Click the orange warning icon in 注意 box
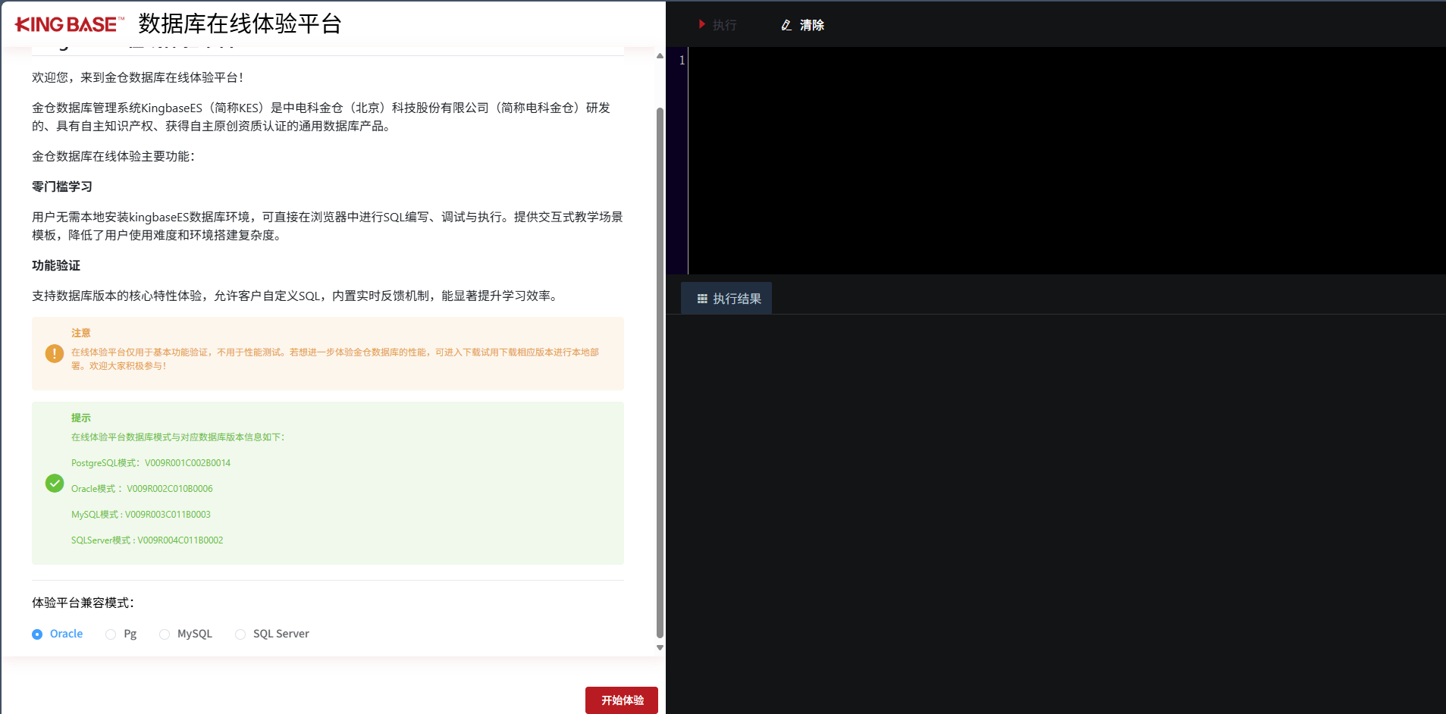Screen dimensions: 1446x714 (x=54, y=353)
